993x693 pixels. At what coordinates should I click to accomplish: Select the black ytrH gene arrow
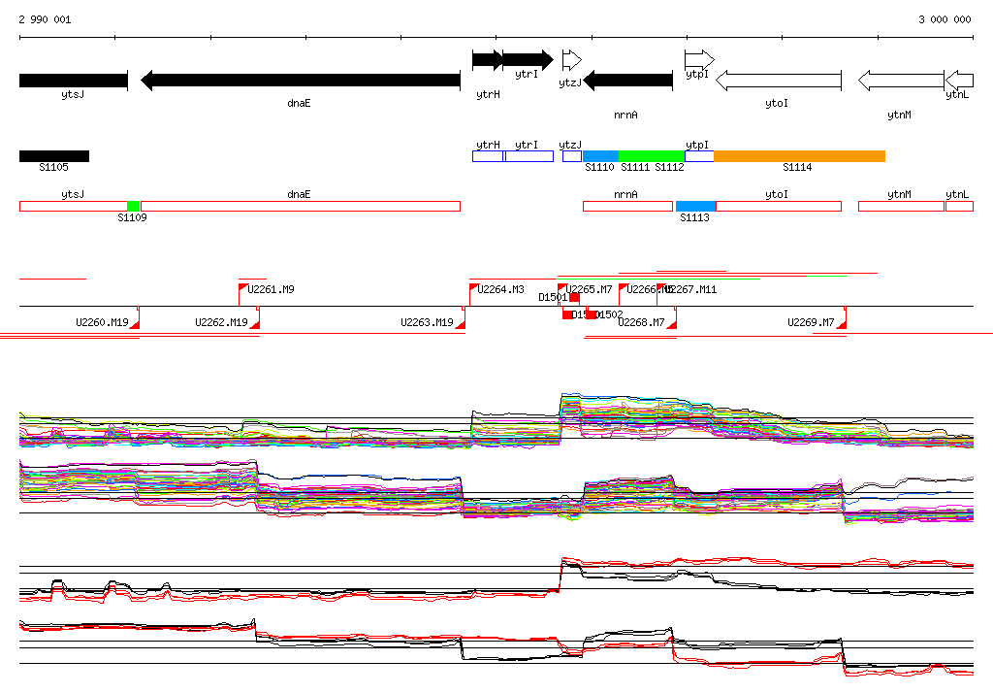point(488,60)
